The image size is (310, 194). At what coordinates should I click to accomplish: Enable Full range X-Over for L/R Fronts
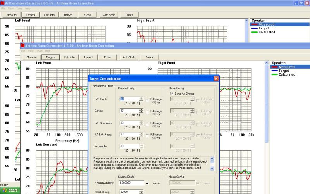point(147,100)
